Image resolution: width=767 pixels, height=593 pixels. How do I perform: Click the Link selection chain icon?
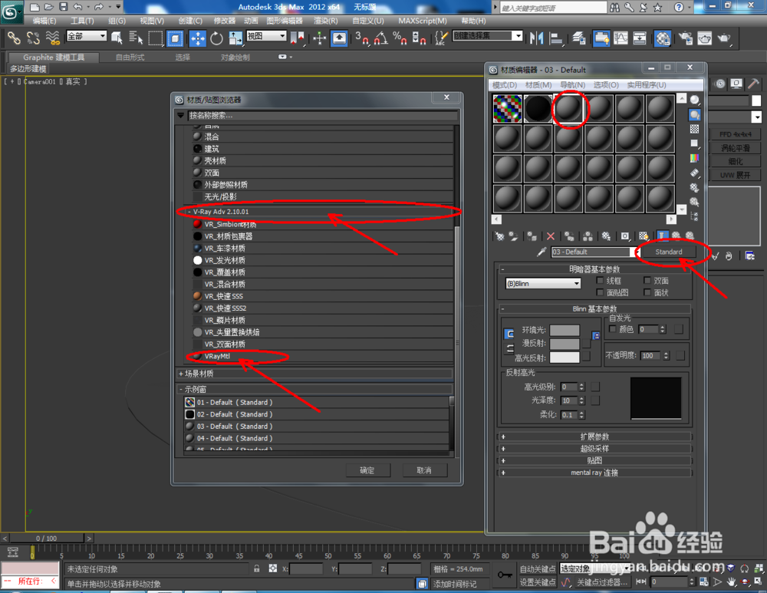tap(14, 38)
